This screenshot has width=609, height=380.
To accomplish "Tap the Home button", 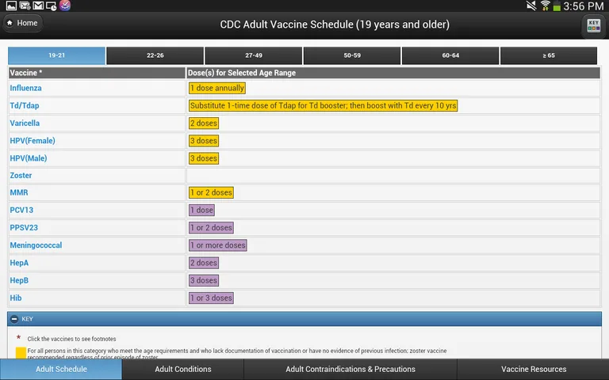I will click(22, 23).
